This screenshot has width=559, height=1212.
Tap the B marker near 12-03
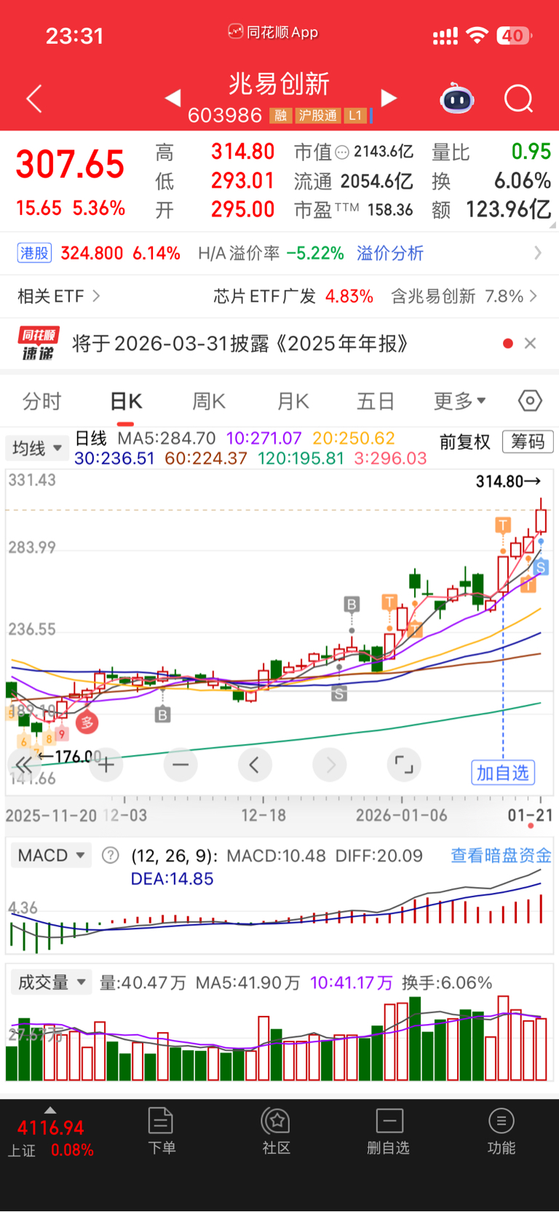point(163,714)
